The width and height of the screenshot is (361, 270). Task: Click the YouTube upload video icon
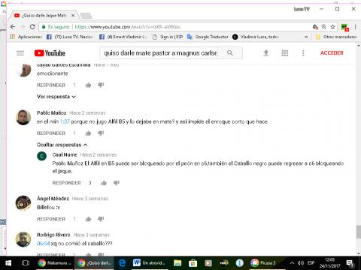pos(266,53)
